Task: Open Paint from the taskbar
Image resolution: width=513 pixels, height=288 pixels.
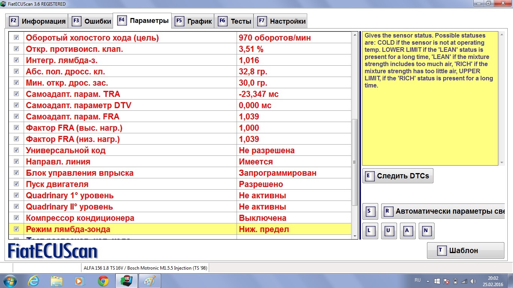Action: coord(149,280)
